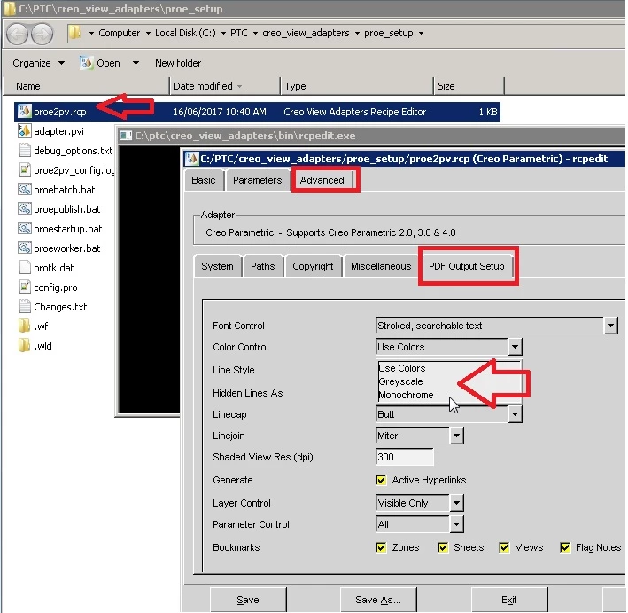628x613 pixels.
Task: Click .wld folder icon
Action: tap(25, 346)
